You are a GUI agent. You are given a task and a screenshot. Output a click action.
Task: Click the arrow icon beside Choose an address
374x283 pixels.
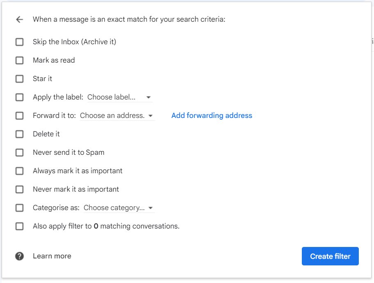click(x=151, y=115)
